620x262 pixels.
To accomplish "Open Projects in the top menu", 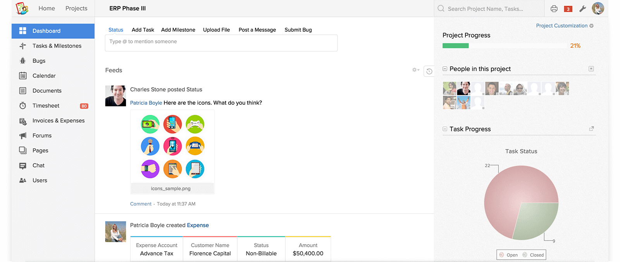I will click(76, 9).
